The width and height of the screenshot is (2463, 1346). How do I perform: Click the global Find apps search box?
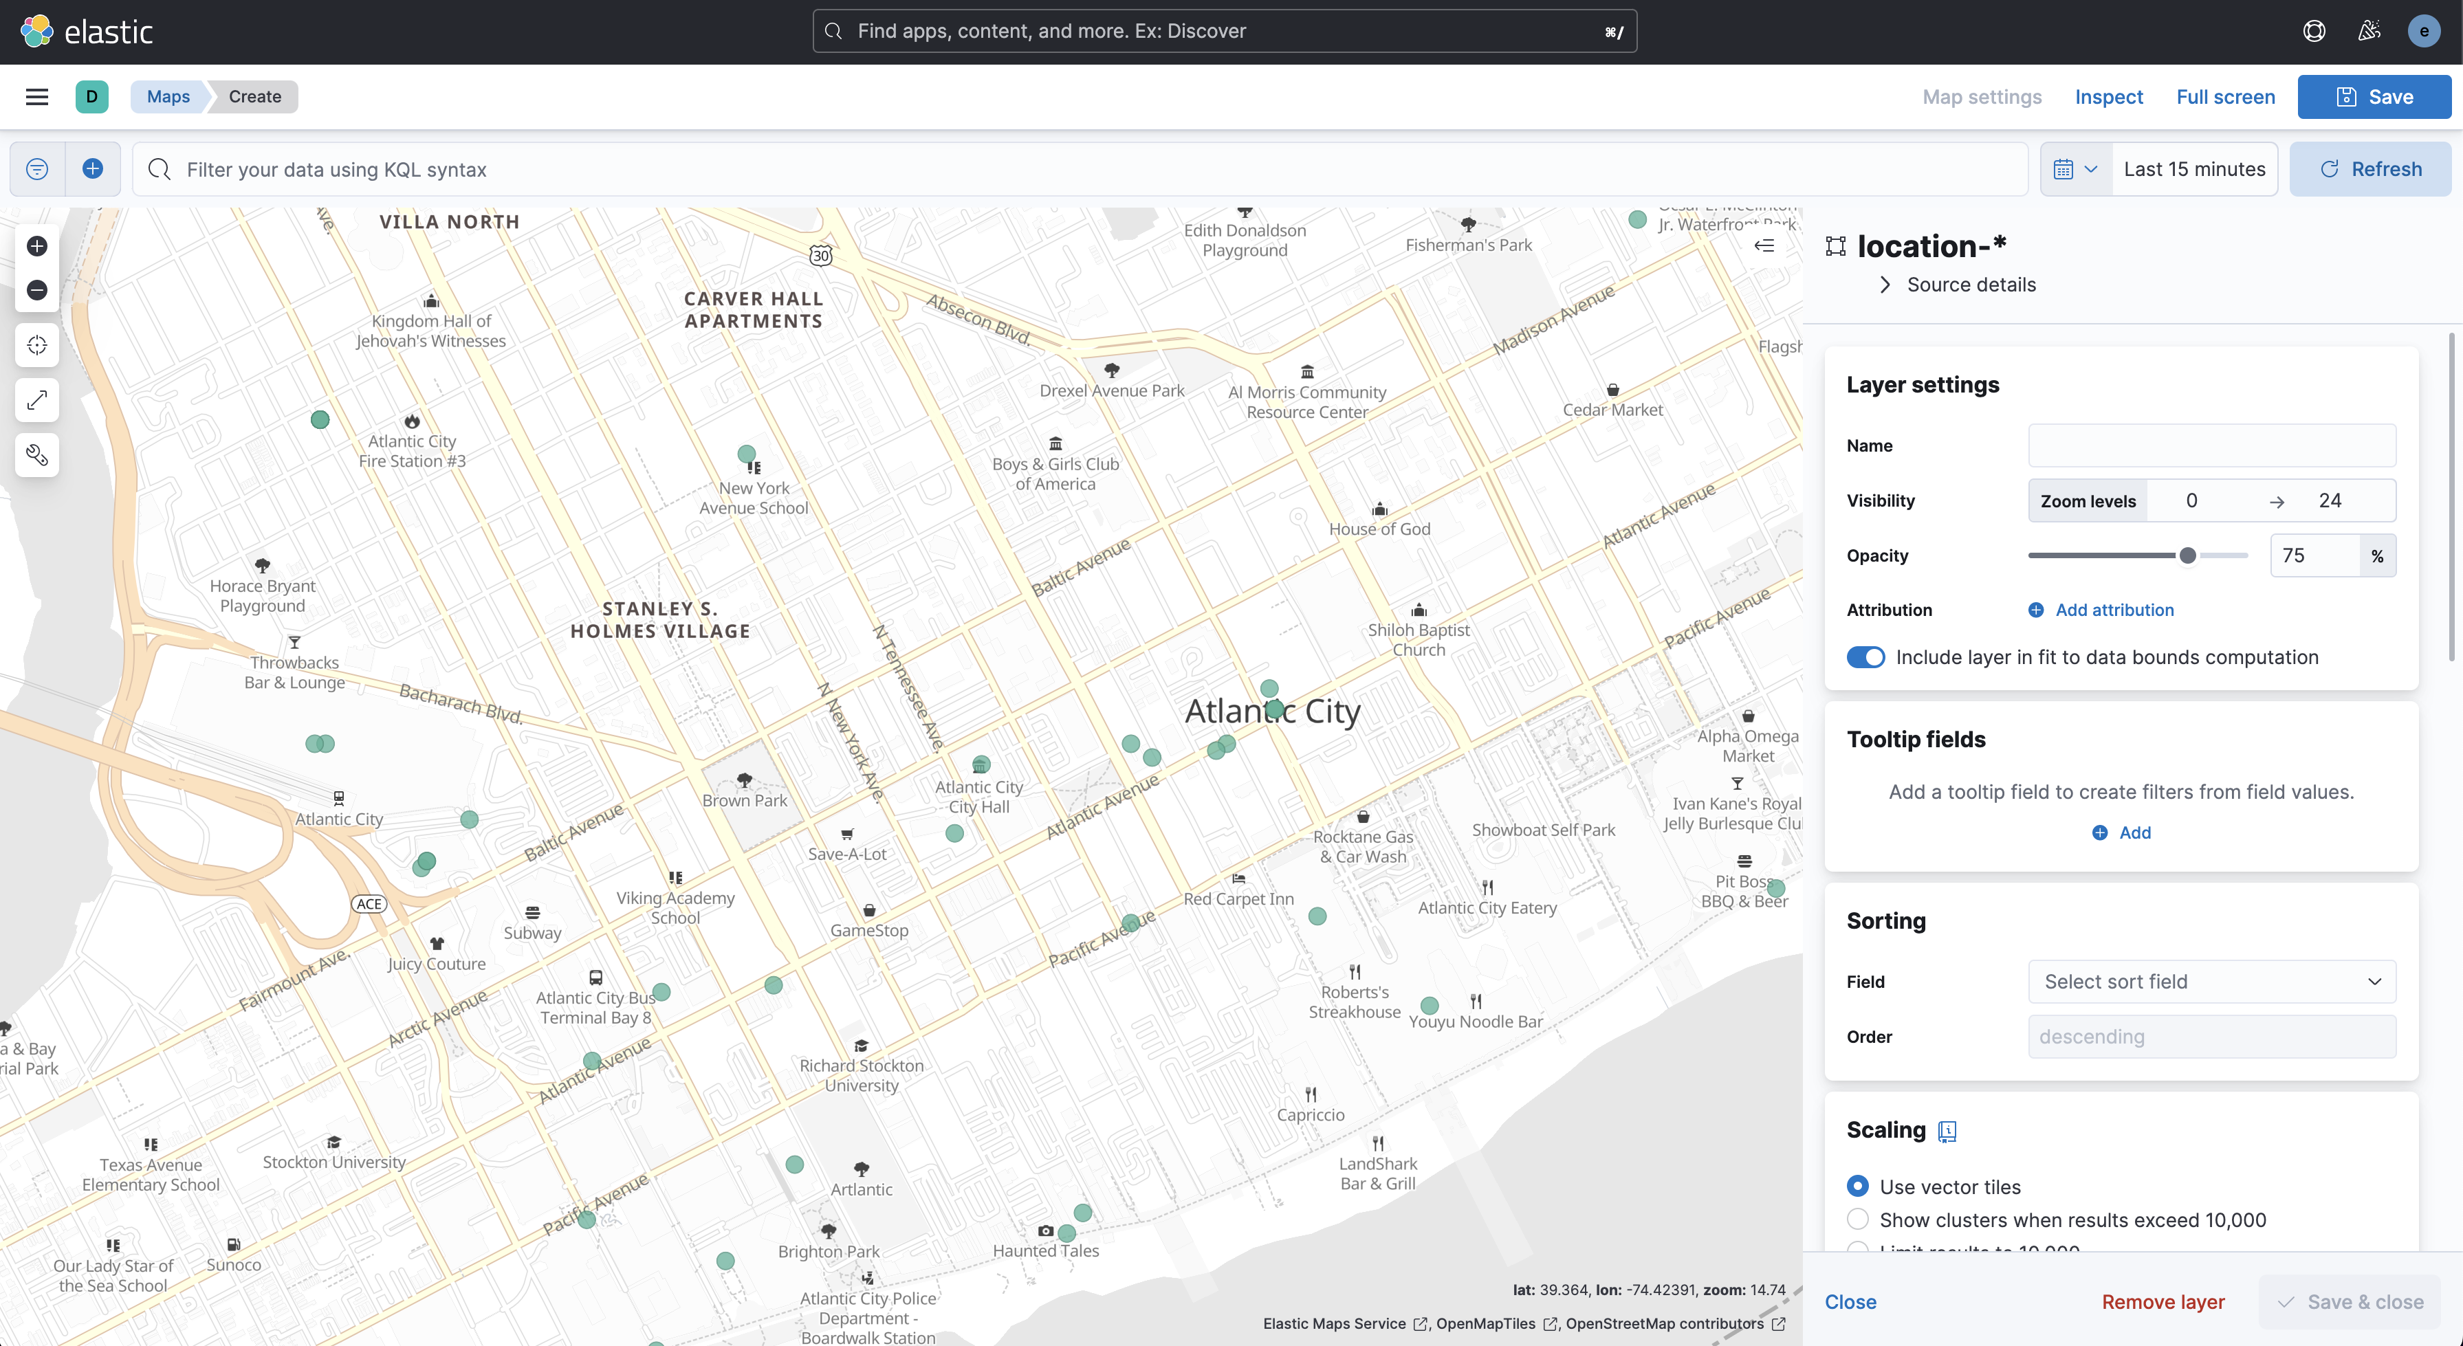[1224, 32]
